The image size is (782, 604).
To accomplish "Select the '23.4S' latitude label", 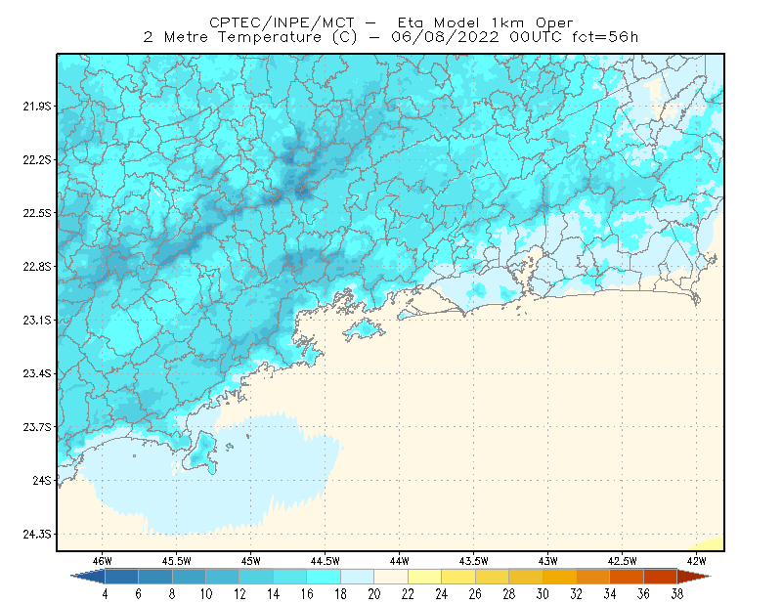I will [x=37, y=373].
